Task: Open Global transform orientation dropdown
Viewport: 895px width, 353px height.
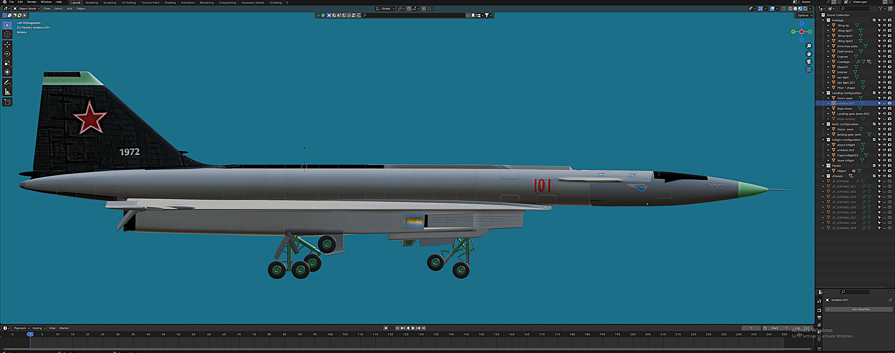Action: pos(385,9)
